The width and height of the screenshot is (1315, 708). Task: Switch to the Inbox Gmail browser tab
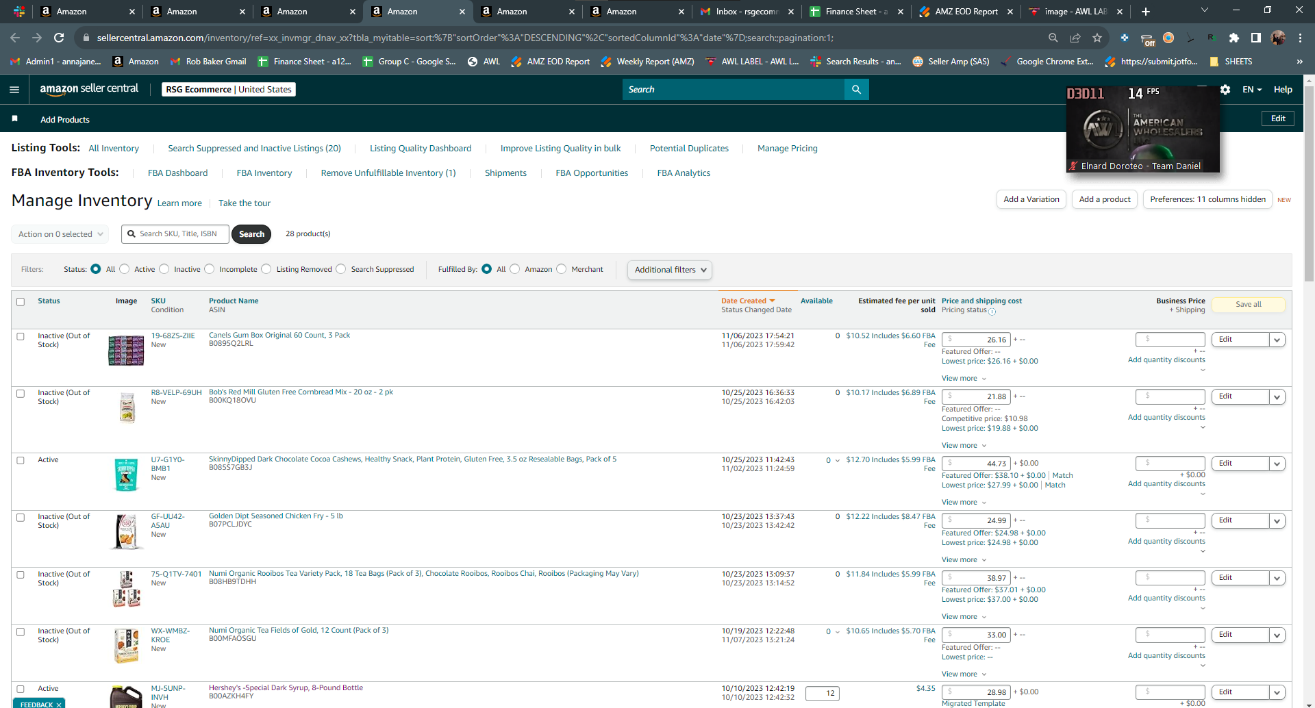pyautogui.click(x=746, y=12)
